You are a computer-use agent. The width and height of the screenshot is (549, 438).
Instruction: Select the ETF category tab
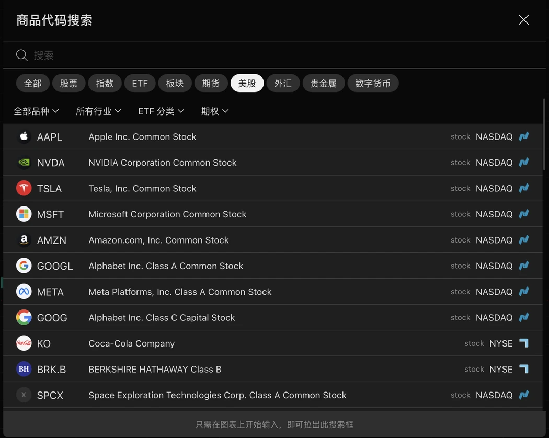point(140,83)
